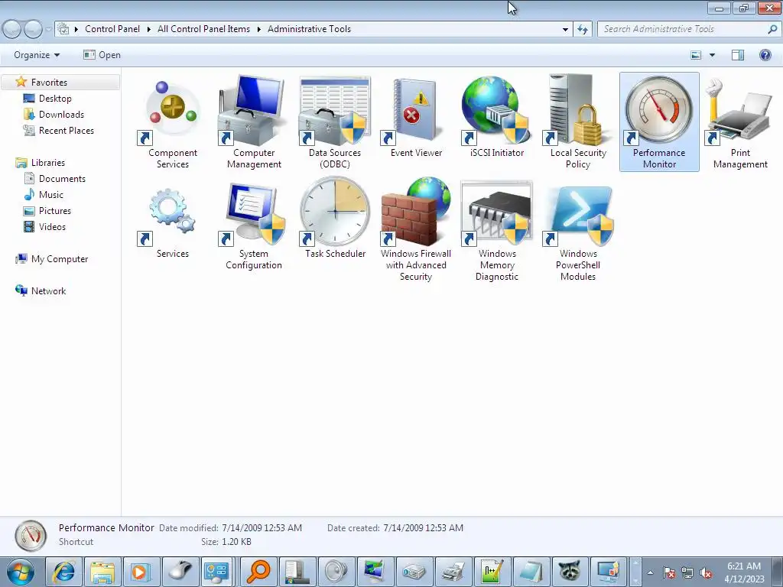Open Windows Media Player from taskbar
783x587 pixels.
(141, 572)
